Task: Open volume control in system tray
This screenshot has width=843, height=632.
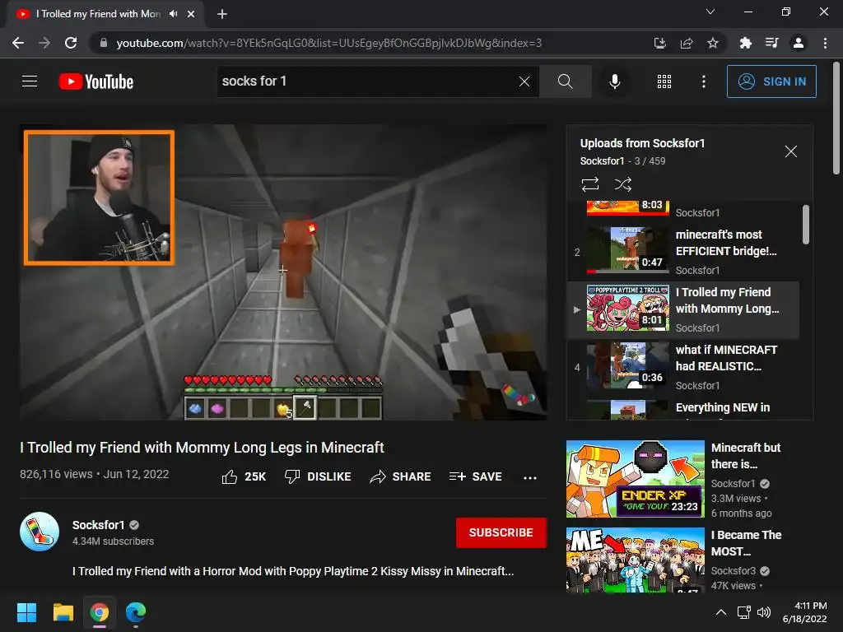Action: (764, 612)
